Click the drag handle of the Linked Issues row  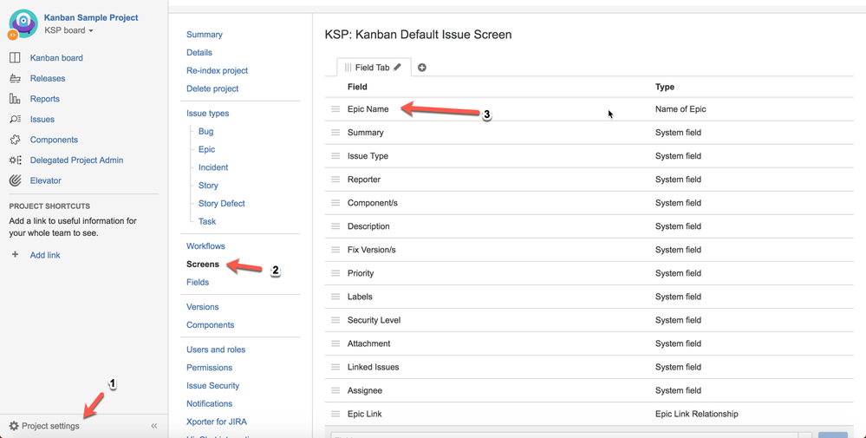coord(335,367)
